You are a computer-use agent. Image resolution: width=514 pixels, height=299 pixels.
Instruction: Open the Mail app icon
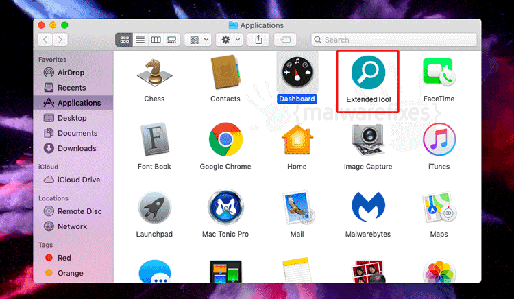click(297, 207)
